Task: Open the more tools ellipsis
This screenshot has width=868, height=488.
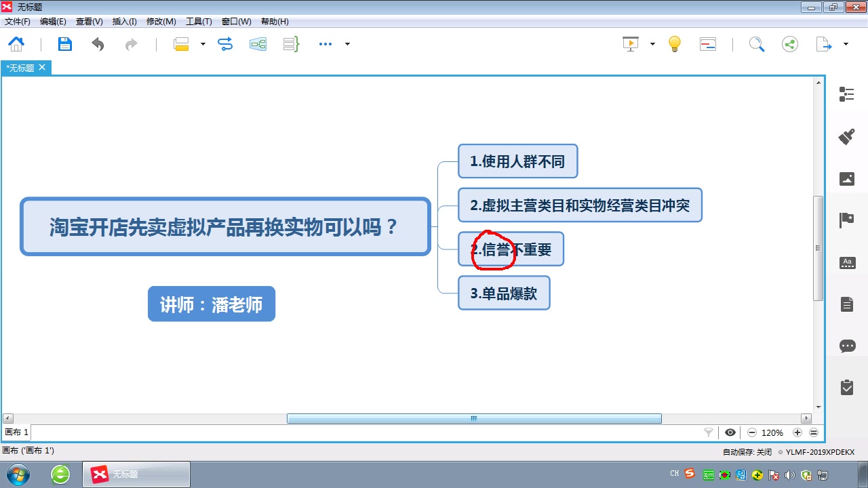Action: pyautogui.click(x=325, y=44)
